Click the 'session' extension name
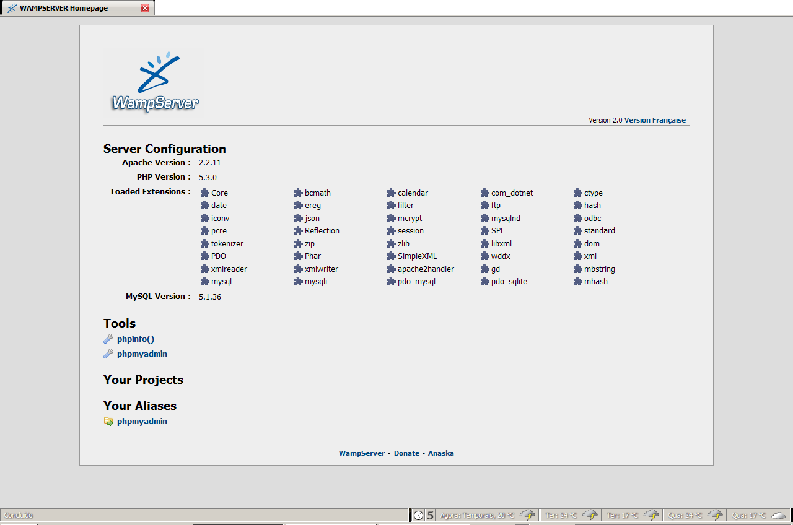793x525 pixels. point(411,230)
